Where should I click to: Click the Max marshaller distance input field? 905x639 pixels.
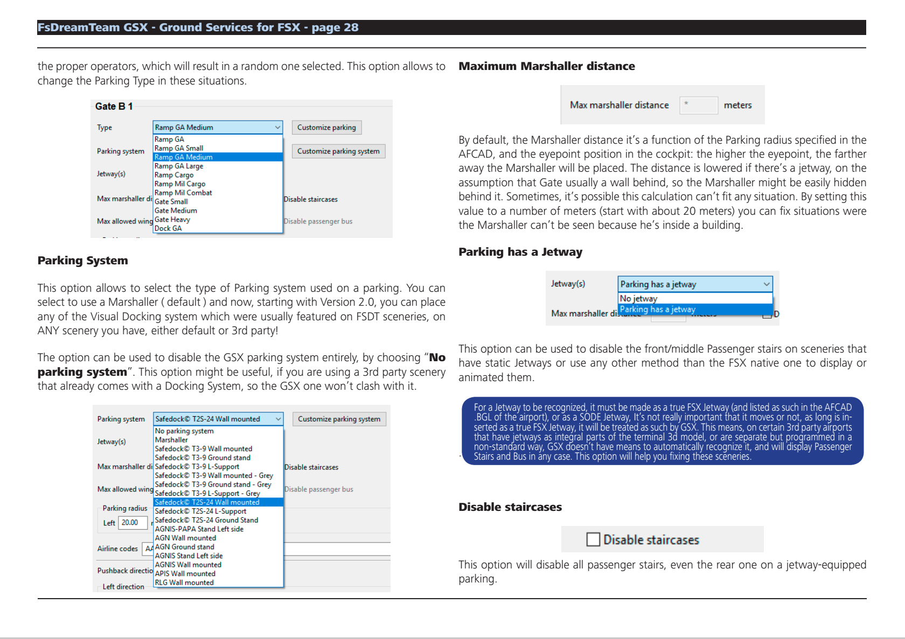coord(698,106)
